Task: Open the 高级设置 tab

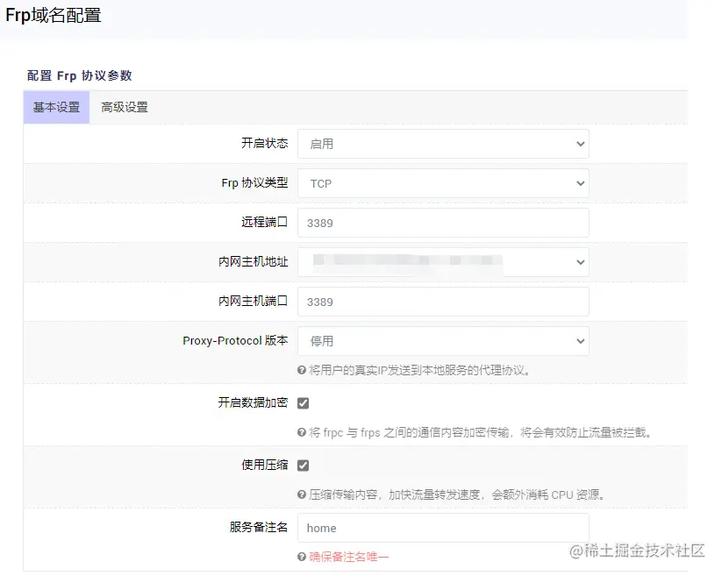Action: [x=125, y=107]
